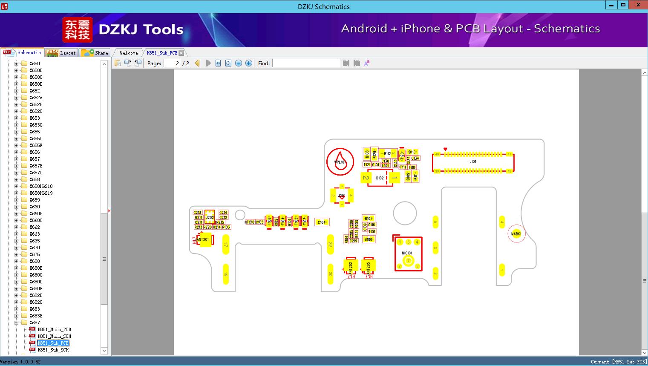This screenshot has width=648, height=366.
Task: Select the H851_Sub_SCH file
Action: (53, 350)
